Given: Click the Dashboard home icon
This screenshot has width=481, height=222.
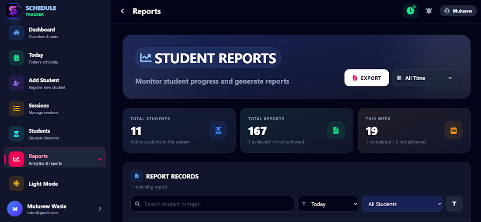Looking at the screenshot, I should (x=16, y=32).
